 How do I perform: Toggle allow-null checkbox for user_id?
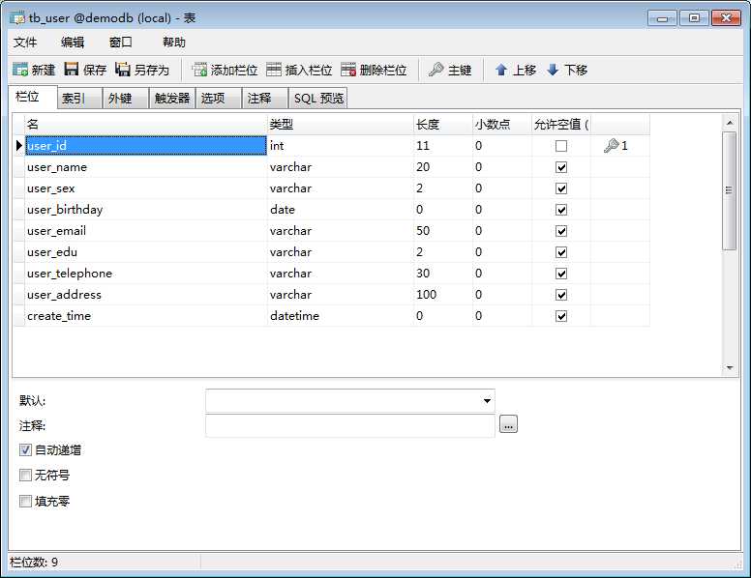click(561, 146)
